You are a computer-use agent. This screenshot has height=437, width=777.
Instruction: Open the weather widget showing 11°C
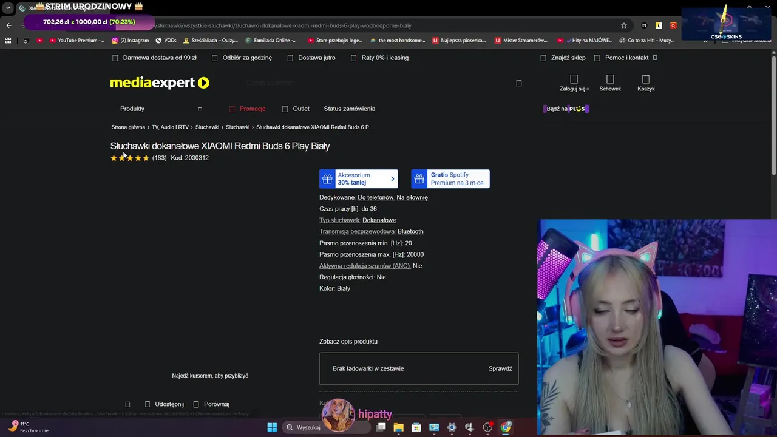(x=28, y=427)
